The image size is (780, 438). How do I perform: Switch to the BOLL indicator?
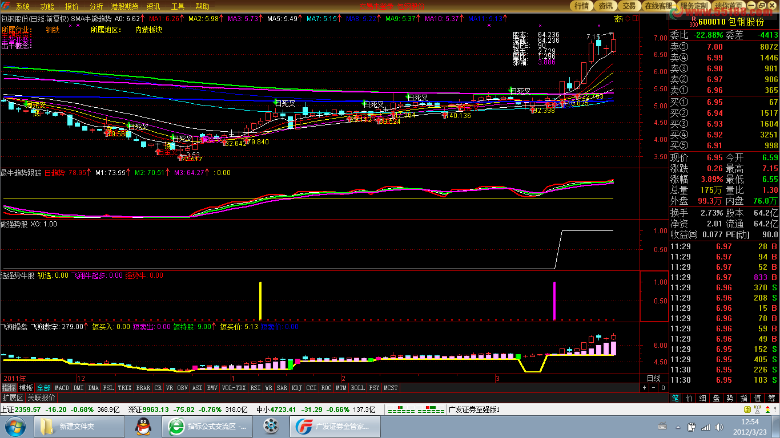point(357,388)
